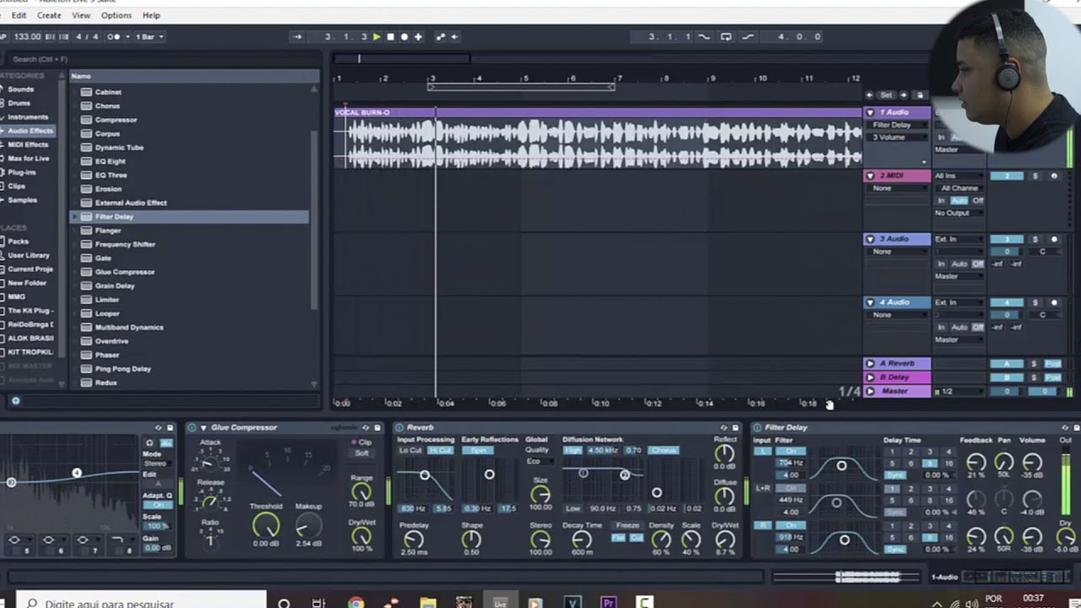This screenshot has height=608, width=1081.
Task: Click the Filter Delay device activator icon
Action: [757, 428]
